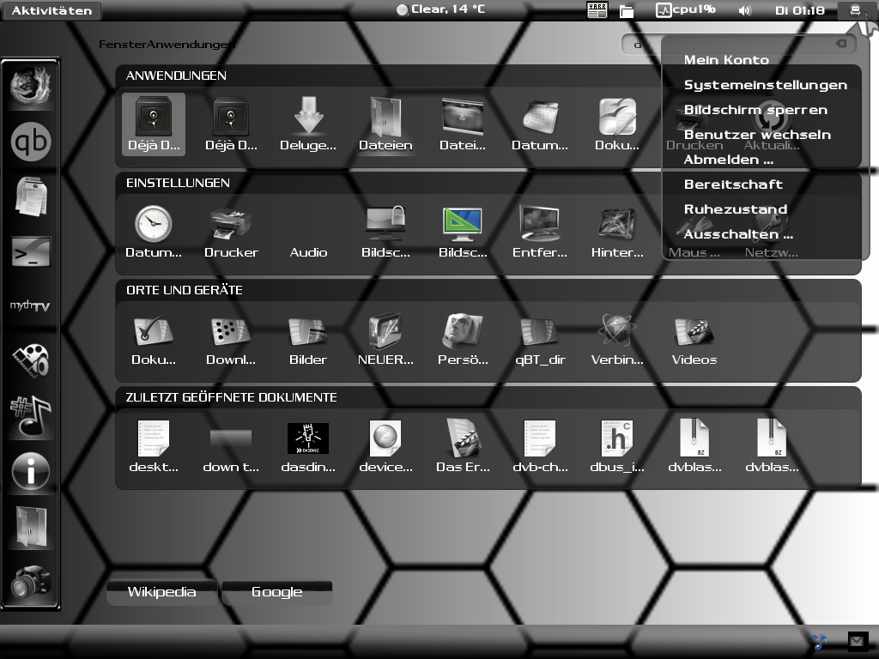Viewport: 879px width, 659px height.
Task: Open recent file Das Er...
Action: pos(463,446)
